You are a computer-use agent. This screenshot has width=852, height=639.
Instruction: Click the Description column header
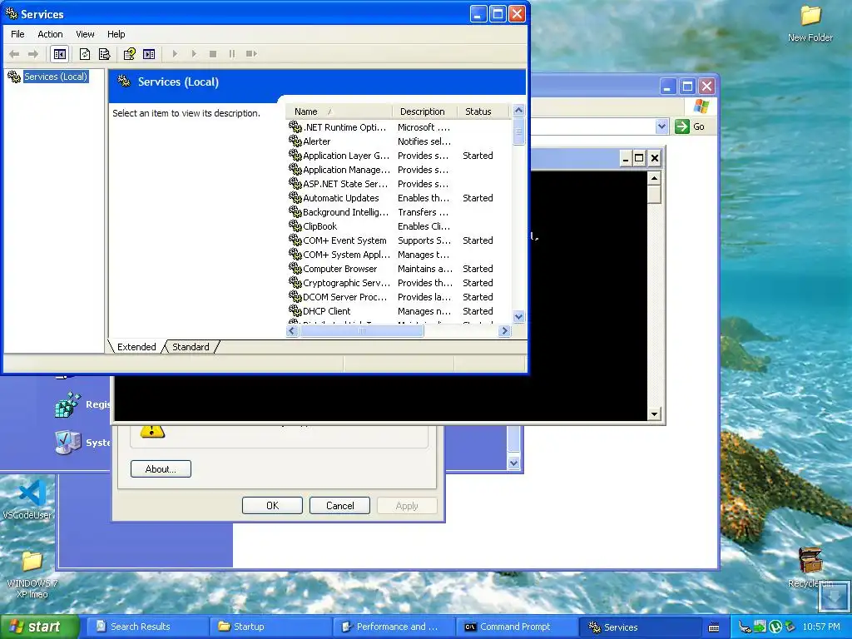424,111
